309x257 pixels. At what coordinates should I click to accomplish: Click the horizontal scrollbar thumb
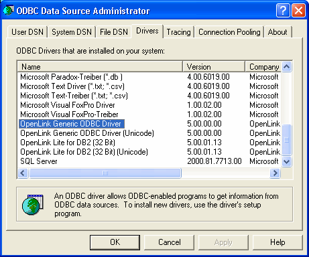pos(105,173)
